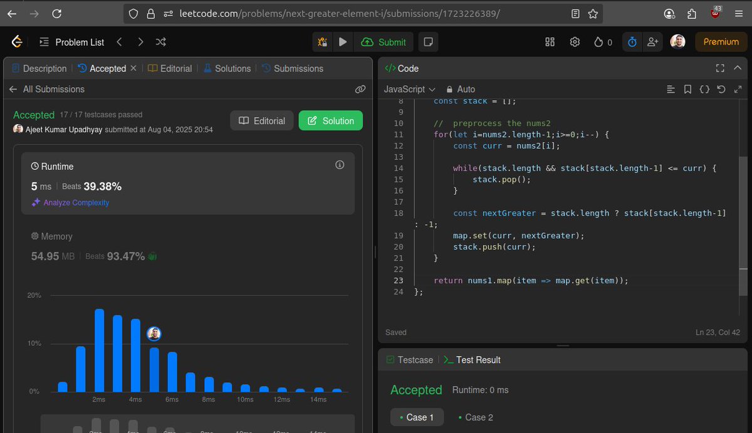Shuffle to a random problem
The width and height of the screenshot is (752, 433).
[160, 42]
